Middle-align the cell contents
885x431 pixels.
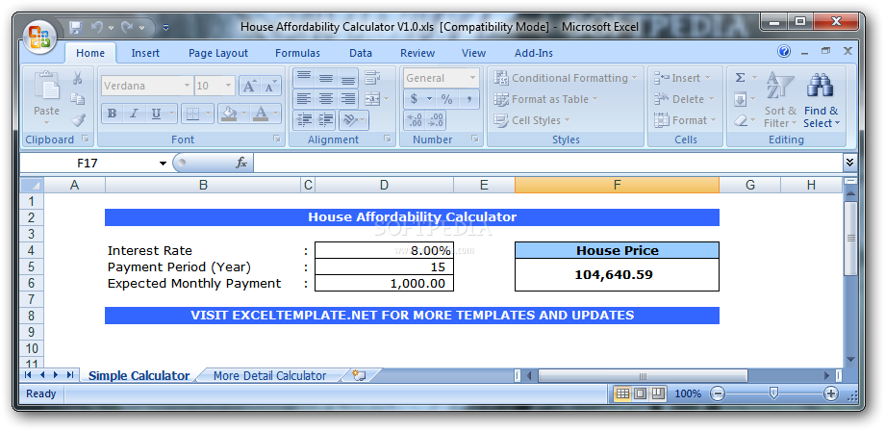pos(326,78)
